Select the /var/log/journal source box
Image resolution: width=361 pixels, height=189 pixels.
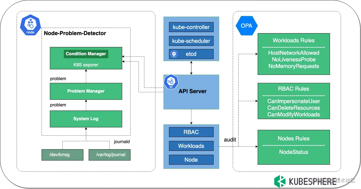point(109,155)
